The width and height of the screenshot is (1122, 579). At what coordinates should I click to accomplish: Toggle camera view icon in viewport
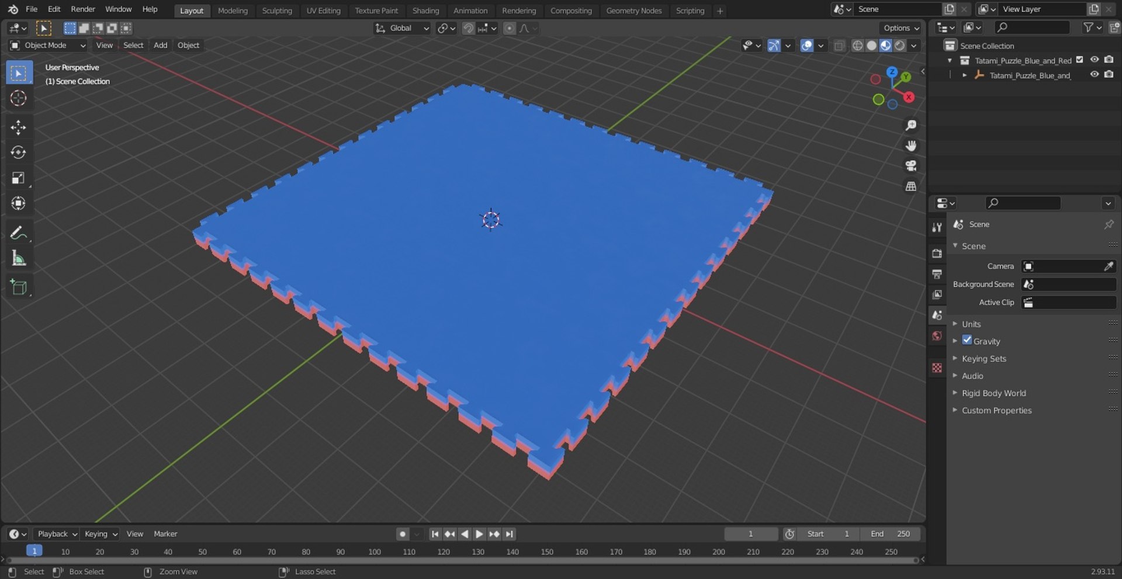coord(910,166)
